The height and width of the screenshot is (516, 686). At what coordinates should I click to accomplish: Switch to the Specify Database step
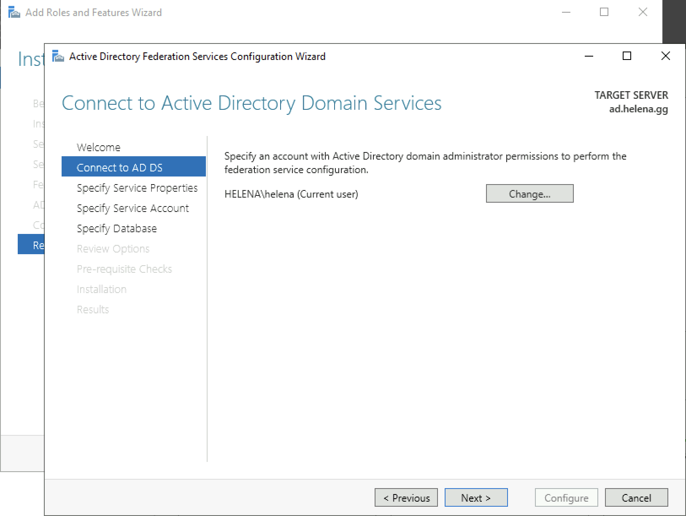pos(116,228)
